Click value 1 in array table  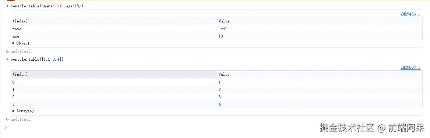point(320,82)
